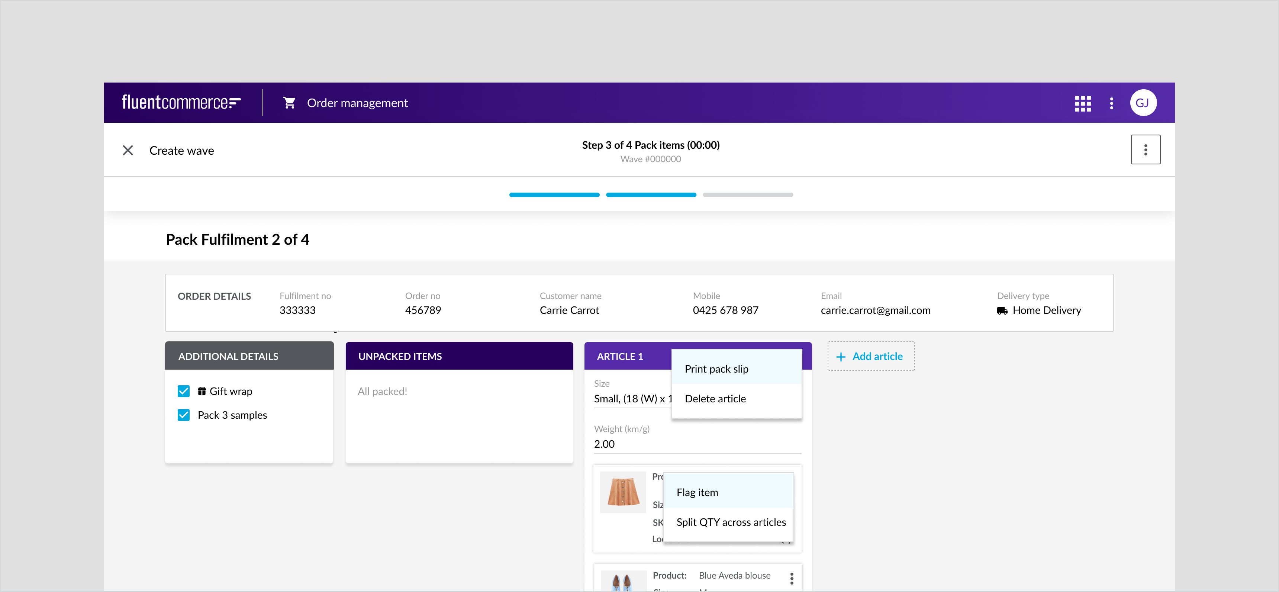Click the third grey progress step bar
Viewport: 1279px width, 592px height.
coord(747,195)
